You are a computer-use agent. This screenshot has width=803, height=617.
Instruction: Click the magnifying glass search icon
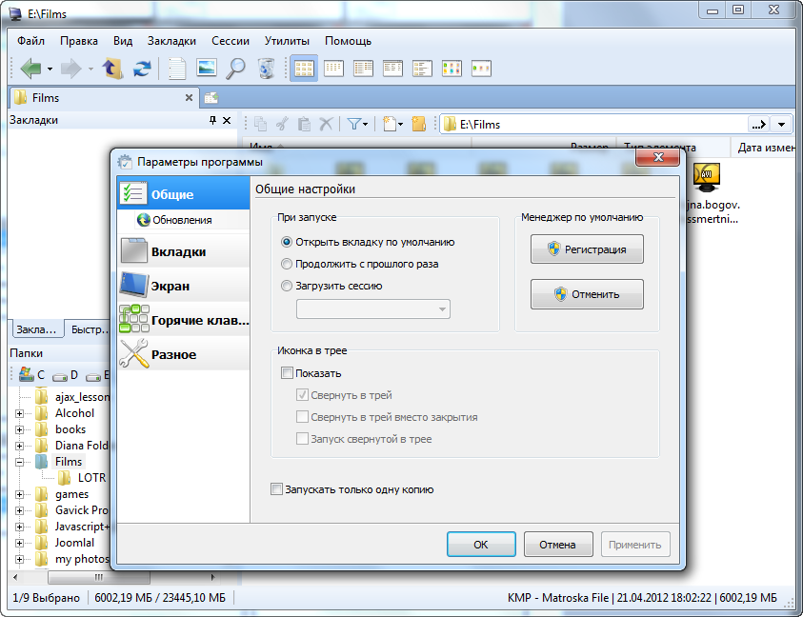pos(235,69)
